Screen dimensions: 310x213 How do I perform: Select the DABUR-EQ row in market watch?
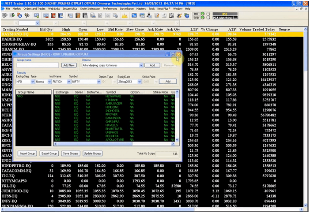coord(152,39)
